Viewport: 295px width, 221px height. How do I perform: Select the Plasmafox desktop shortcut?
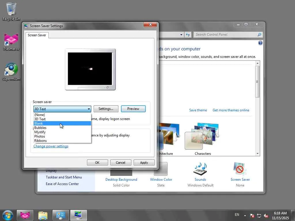pos(11,42)
